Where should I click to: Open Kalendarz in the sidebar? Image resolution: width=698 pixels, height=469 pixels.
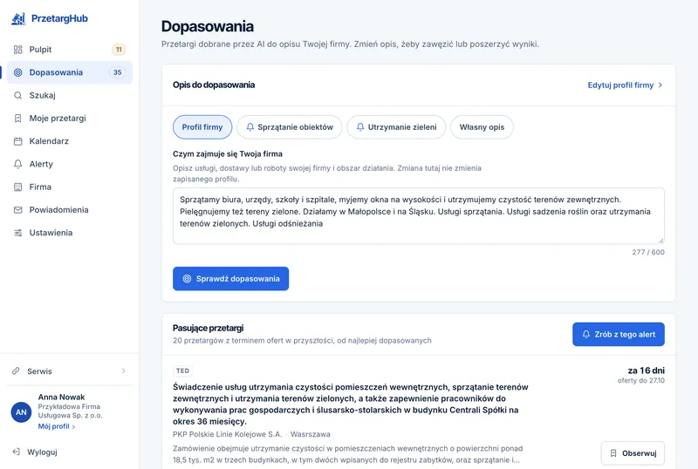click(x=70, y=141)
